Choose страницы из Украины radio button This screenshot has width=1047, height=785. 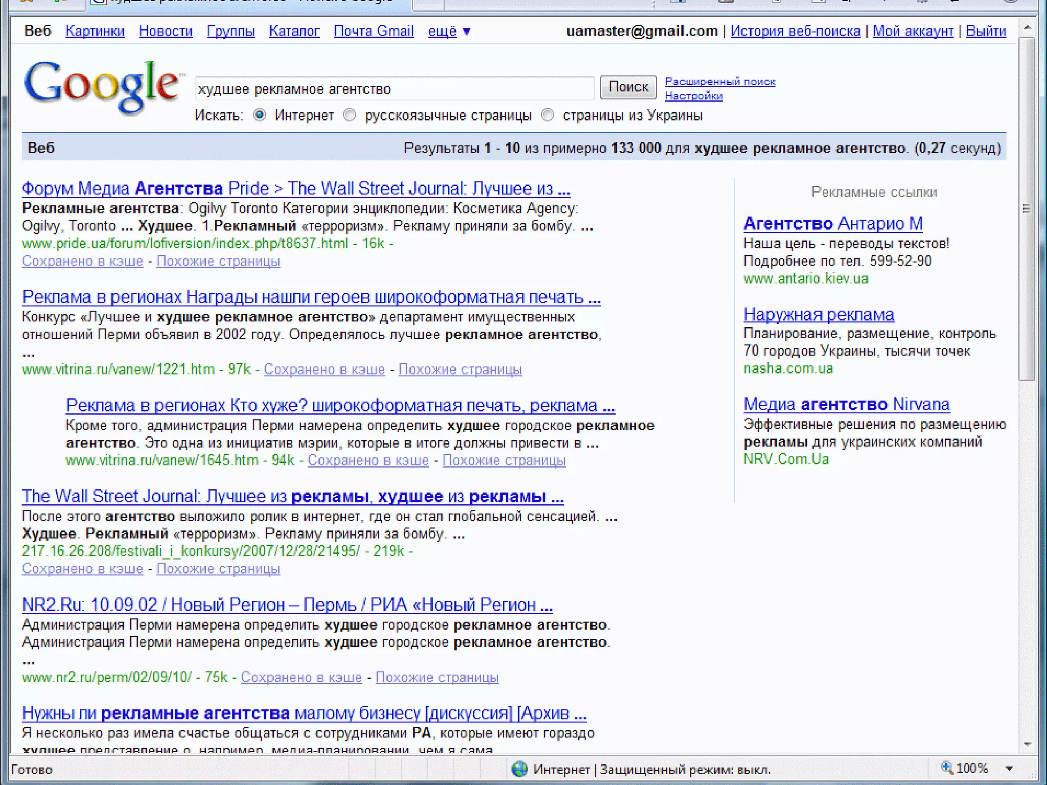click(x=548, y=115)
